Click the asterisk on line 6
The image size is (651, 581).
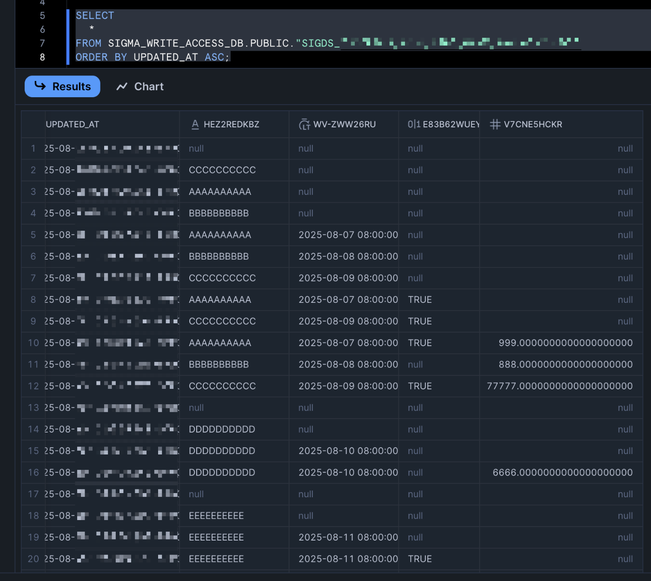pos(92,29)
